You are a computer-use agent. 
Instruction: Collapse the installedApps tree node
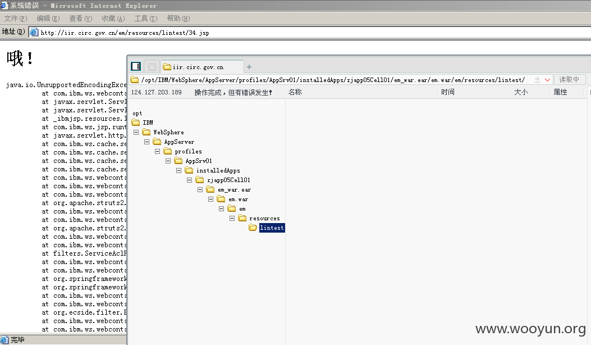(x=178, y=171)
